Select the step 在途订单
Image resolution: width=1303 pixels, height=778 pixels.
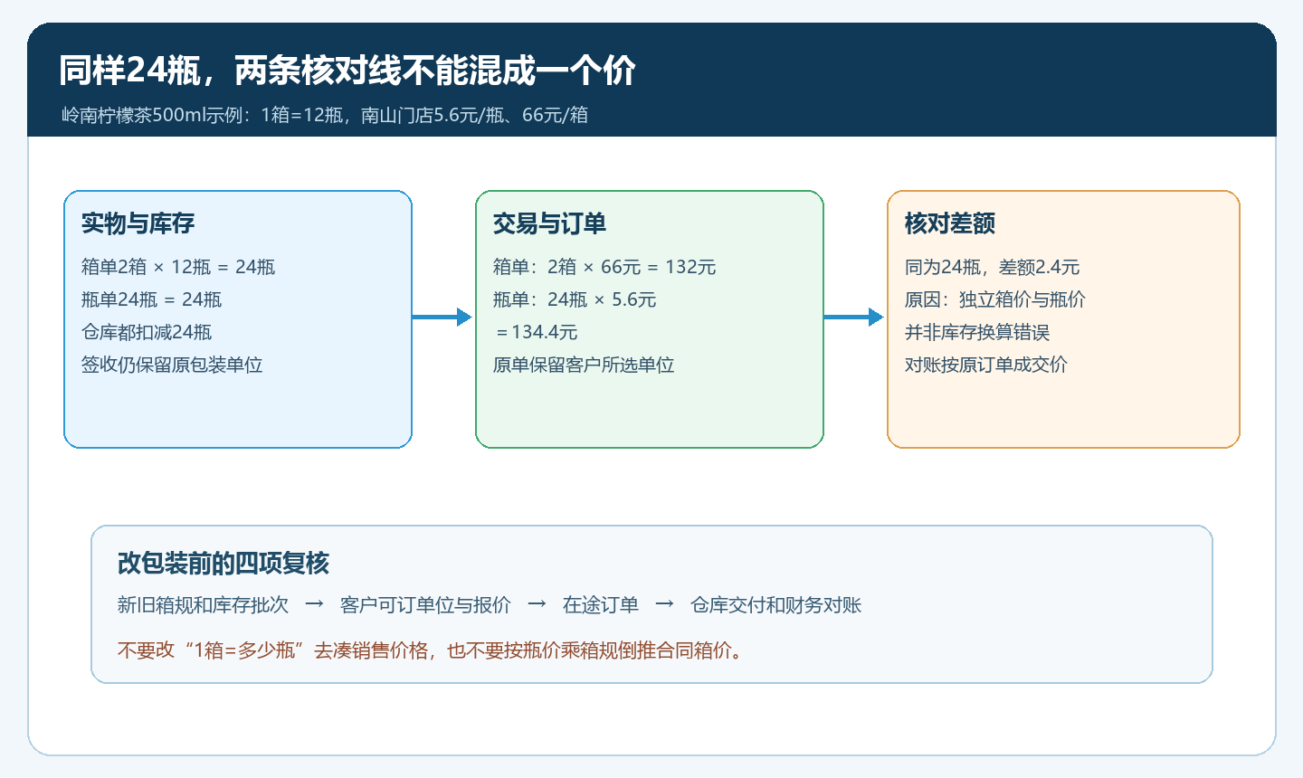pyautogui.click(x=601, y=605)
